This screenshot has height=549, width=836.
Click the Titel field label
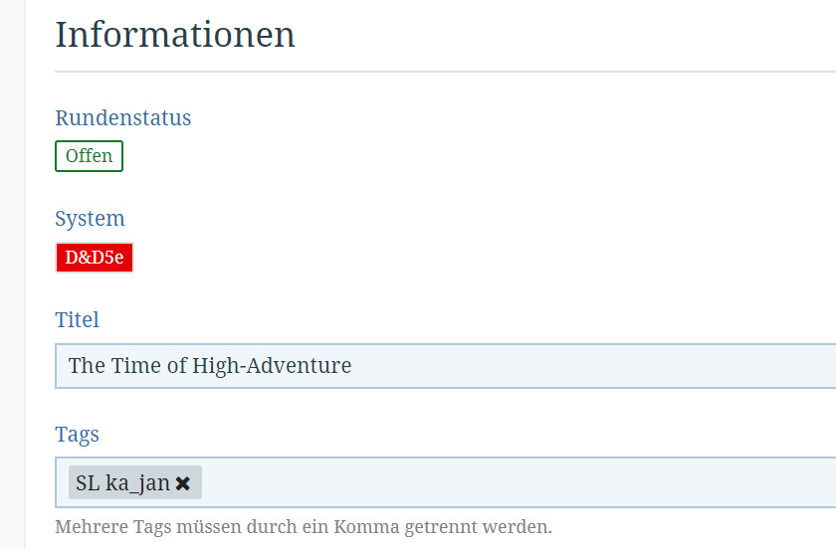77,319
